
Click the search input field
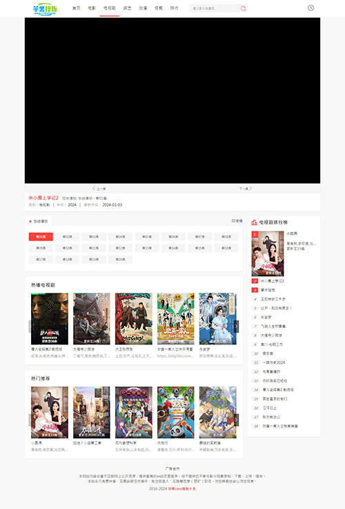pos(215,8)
